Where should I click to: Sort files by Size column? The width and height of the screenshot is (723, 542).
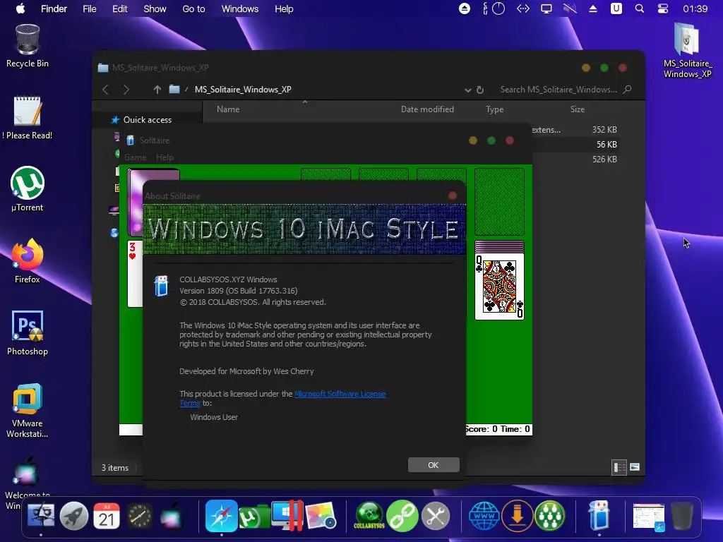578,109
